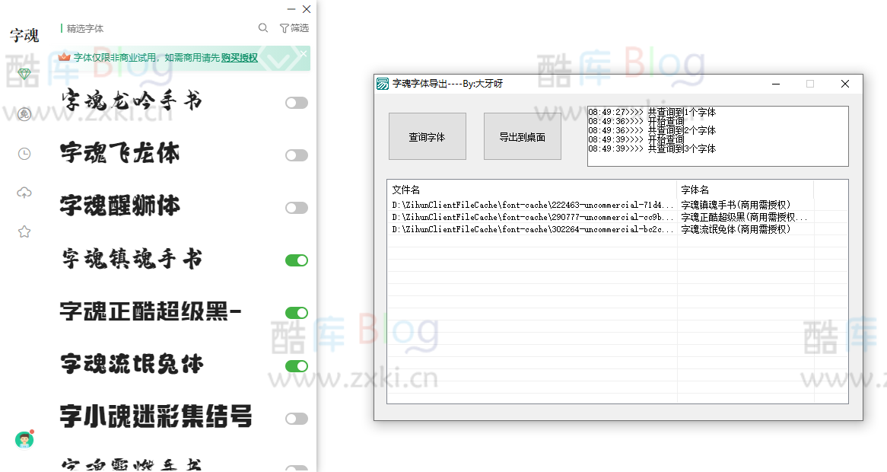Disable the 字魂镇魂手书 font toggle
887x472 pixels.
[x=296, y=260]
